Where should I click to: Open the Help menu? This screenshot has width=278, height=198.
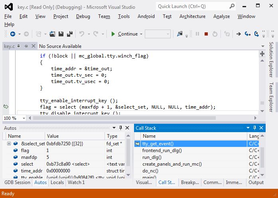pos(9,24)
